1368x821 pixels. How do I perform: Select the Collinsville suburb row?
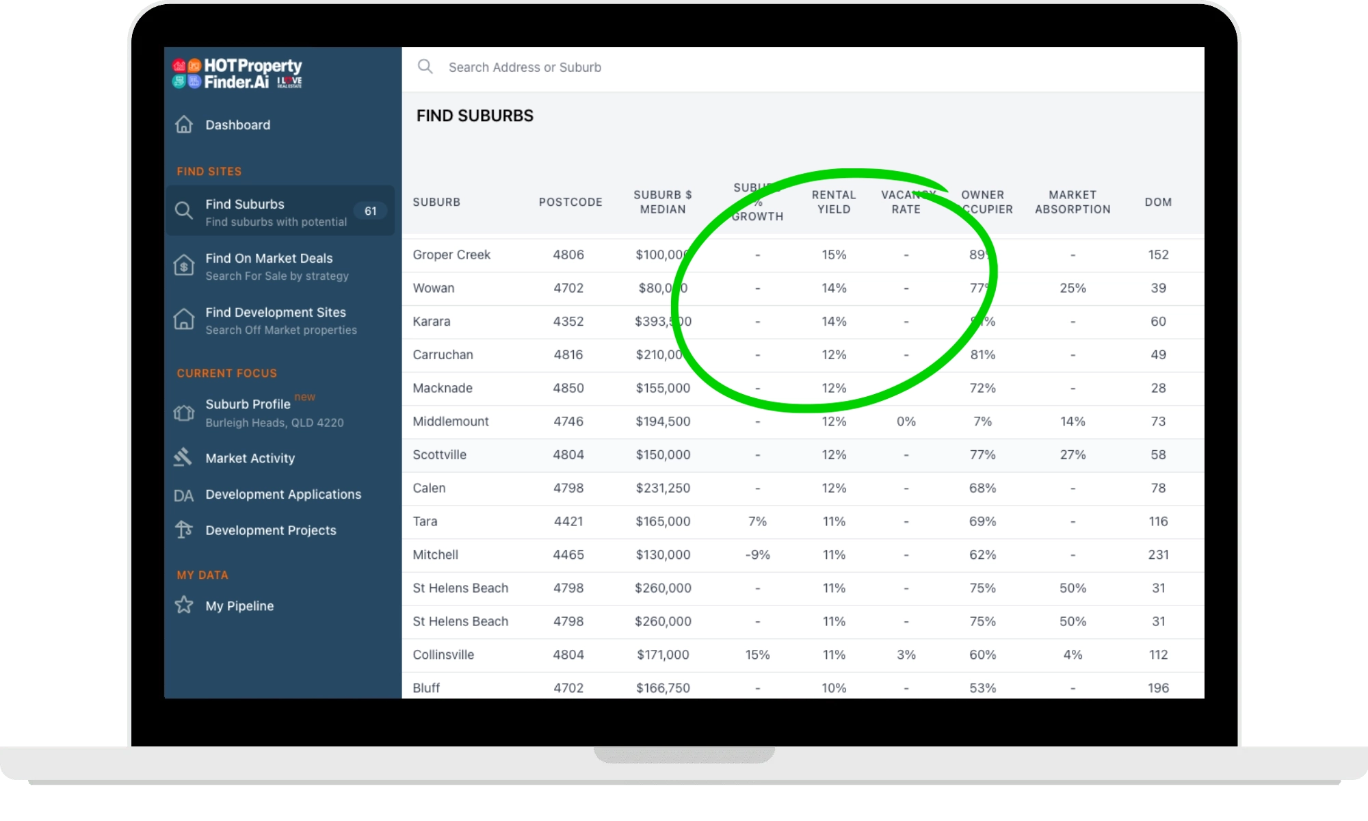443,655
